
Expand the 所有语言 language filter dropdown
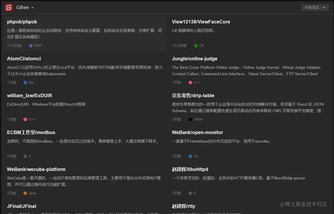pyautogui.click(x=315, y=7)
